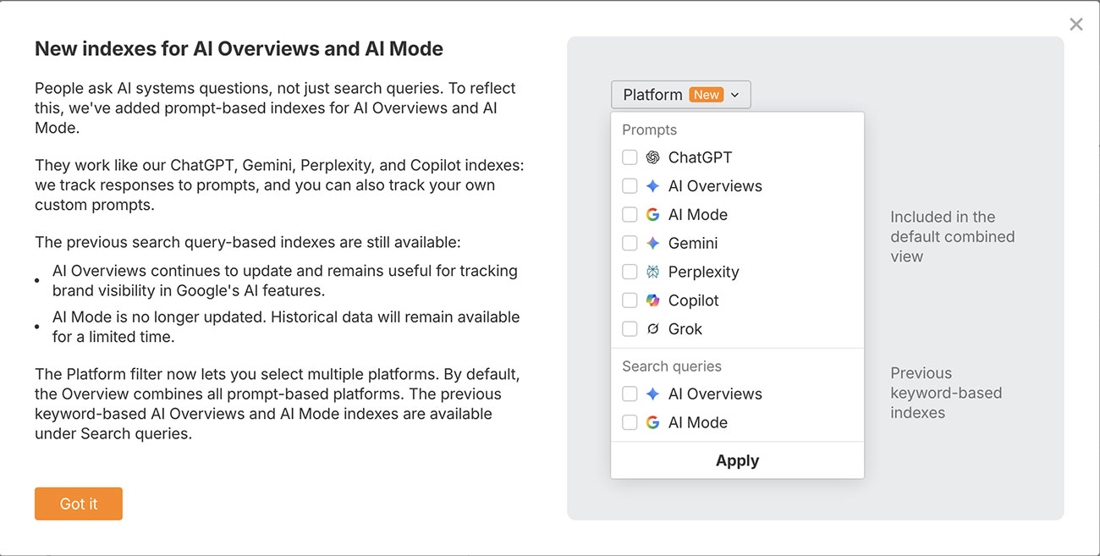
Task: Click AI Mode Google icon under Prompts
Action: 652,215
